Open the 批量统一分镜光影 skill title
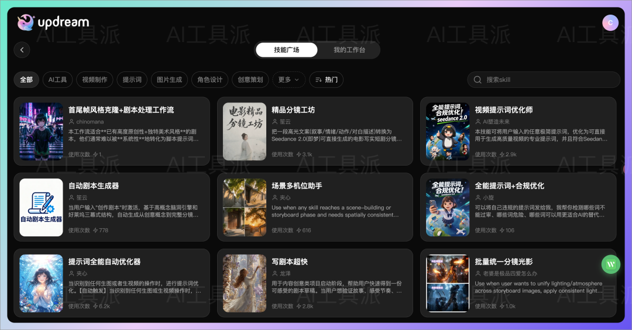Image resolution: width=632 pixels, height=330 pixels. [x=504, y=262]
